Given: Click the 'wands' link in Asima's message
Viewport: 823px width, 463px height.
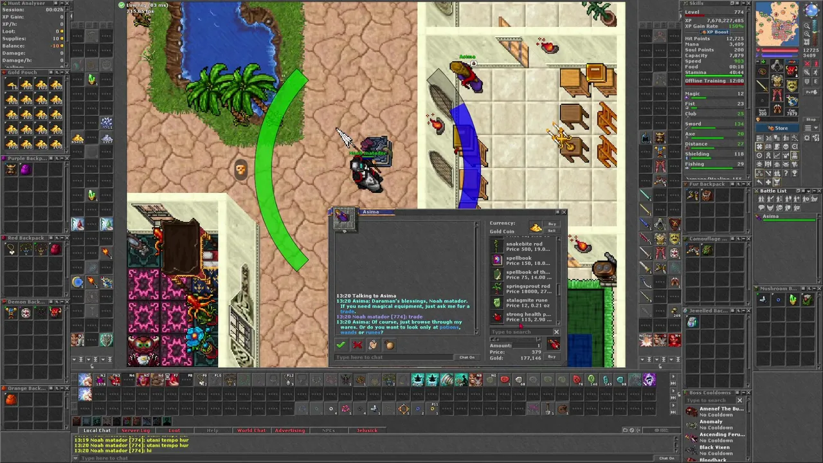Looking at the screenshot, I should [348, 332].
